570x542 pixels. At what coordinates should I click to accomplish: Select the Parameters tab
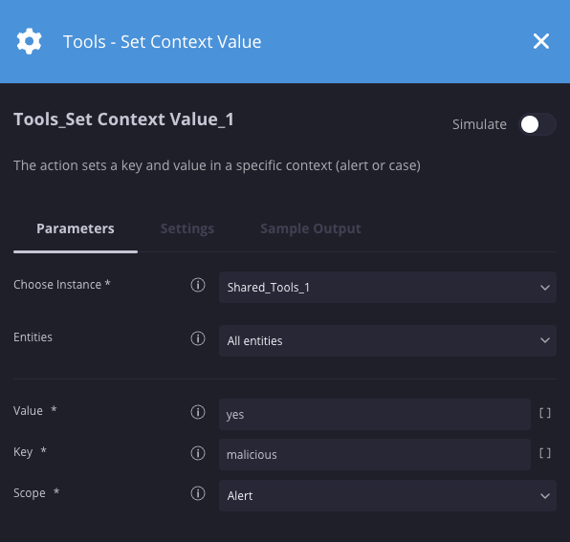[x=76, y=228]
